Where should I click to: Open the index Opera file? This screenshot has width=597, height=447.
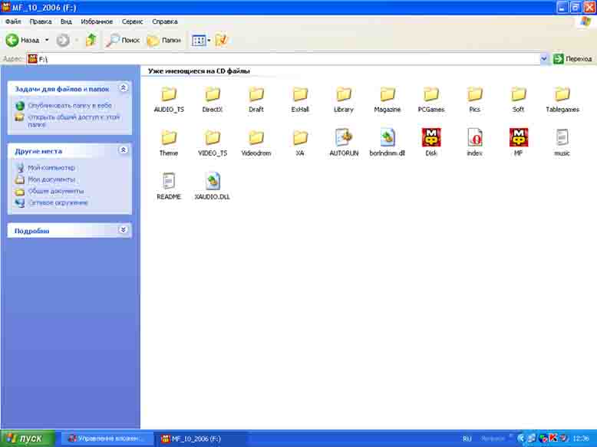(474, 138)
